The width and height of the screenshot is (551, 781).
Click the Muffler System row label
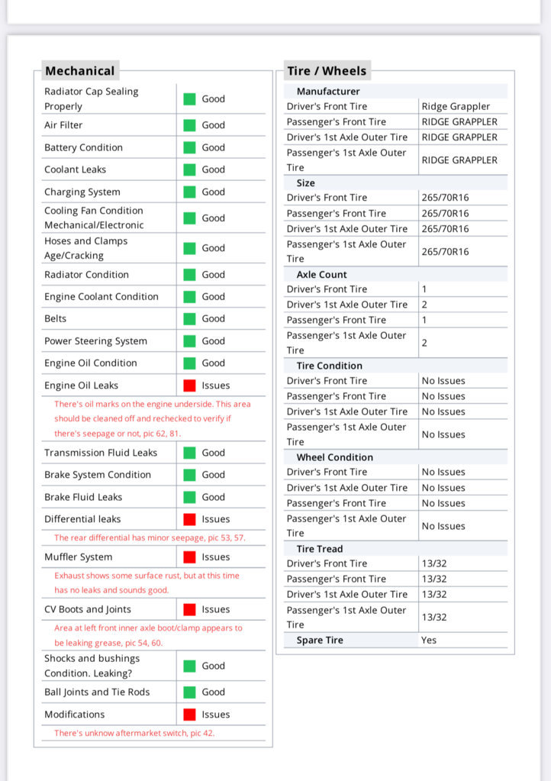tap(78, 557)
